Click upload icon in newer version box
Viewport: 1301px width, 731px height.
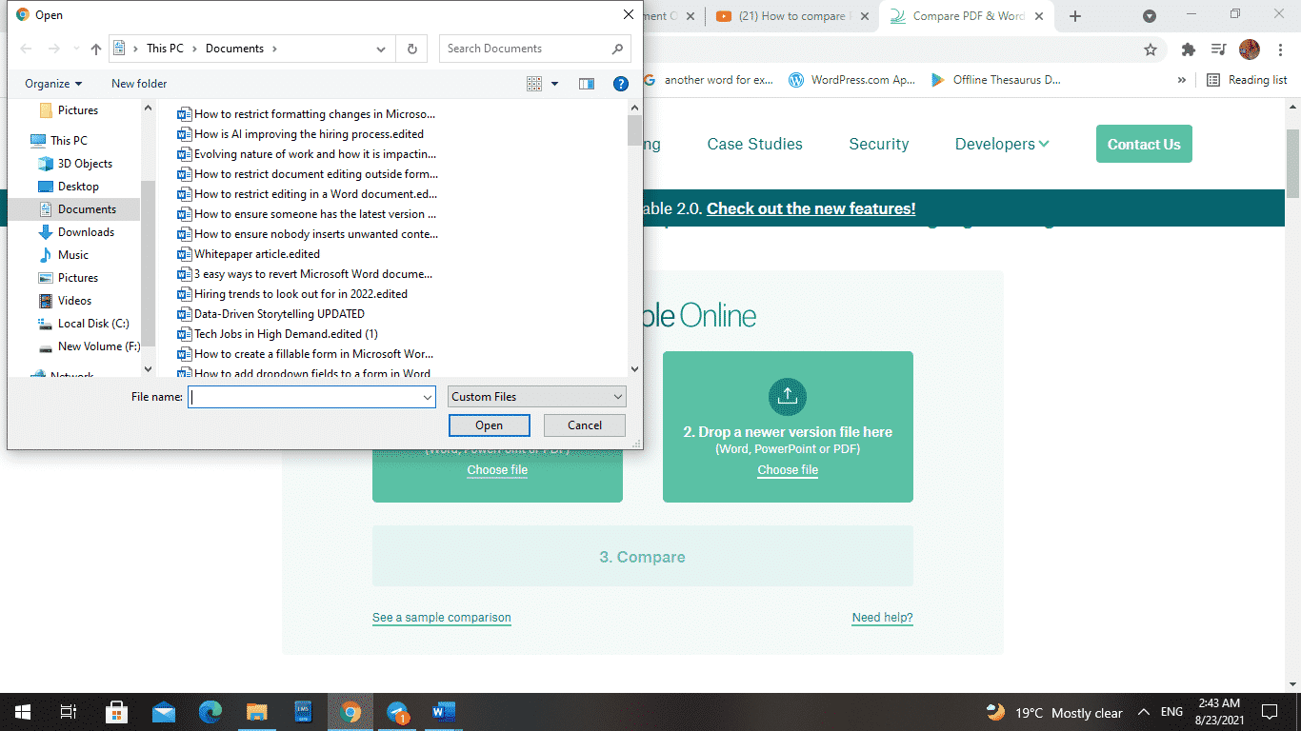(x=787, y=396)
